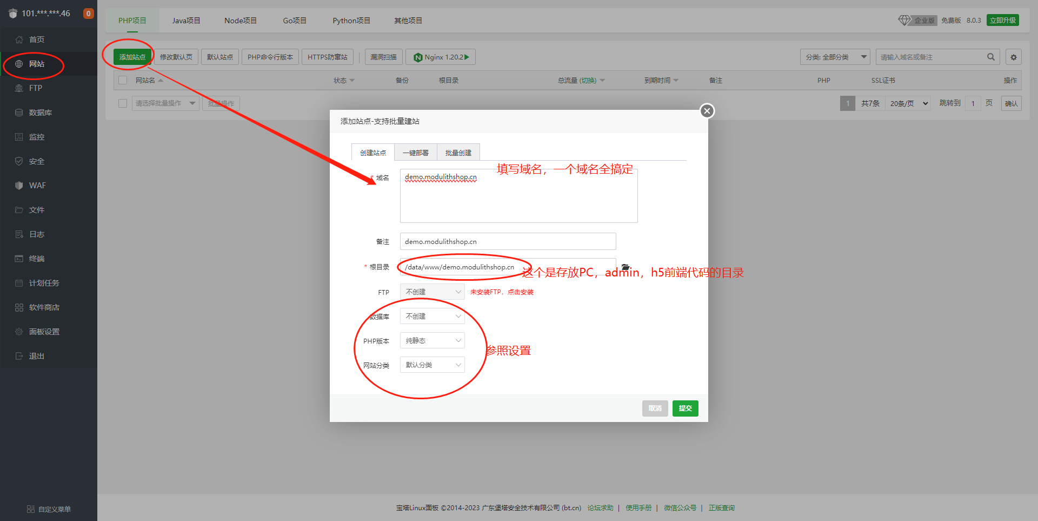Image resolution: width=1038 pixels, height=521 pixels.
Task: Close the 添加站点 dialog
Action: click(x=707, y=111)
